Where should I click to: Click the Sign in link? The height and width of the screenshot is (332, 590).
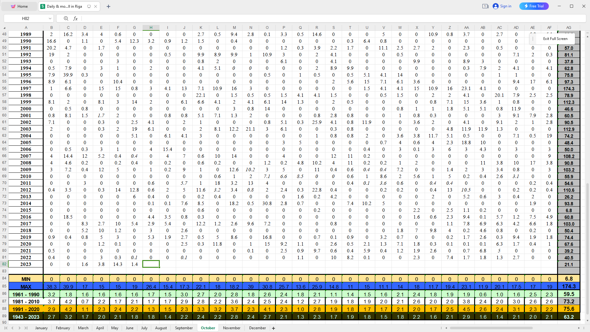coord(502,6)
